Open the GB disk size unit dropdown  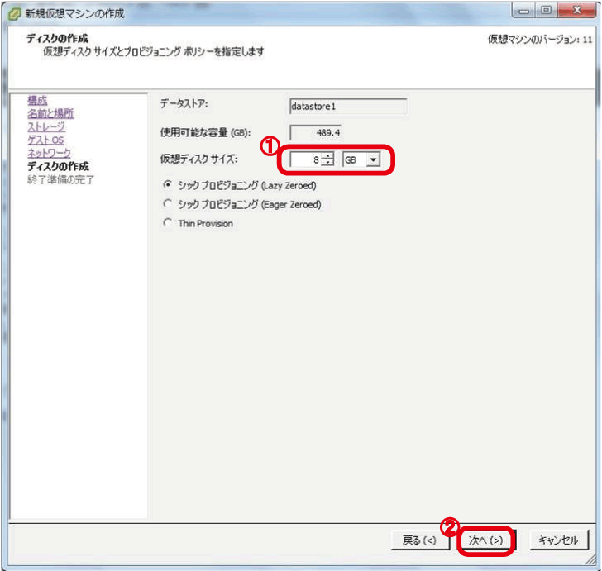click(373, 159)
